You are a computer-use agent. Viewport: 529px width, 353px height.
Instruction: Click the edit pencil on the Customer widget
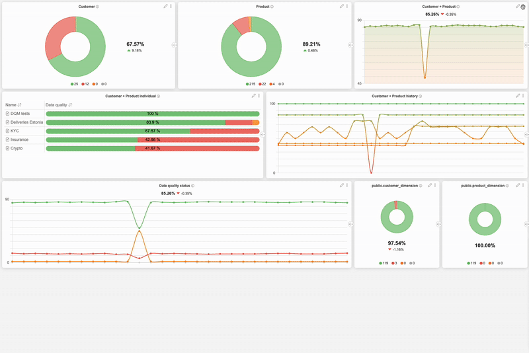click(x=165, y=6)
